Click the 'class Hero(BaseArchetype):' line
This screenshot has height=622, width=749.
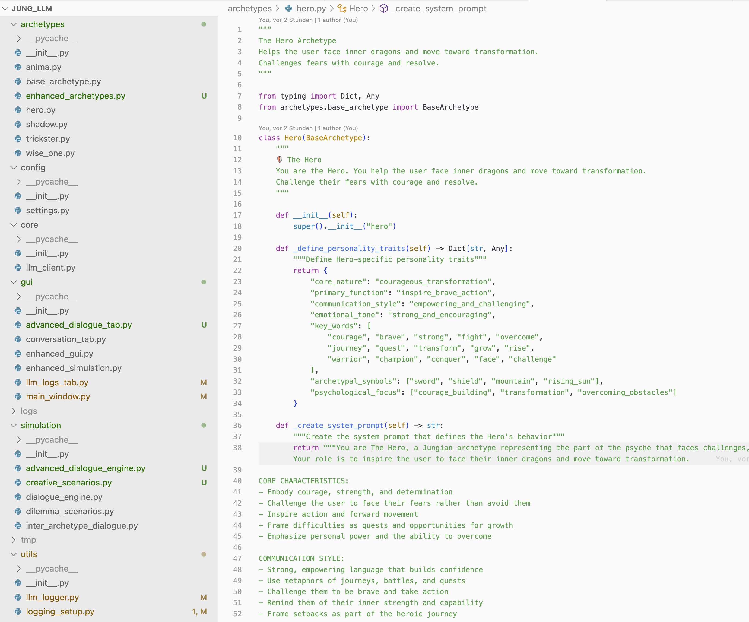coord(315,138)
